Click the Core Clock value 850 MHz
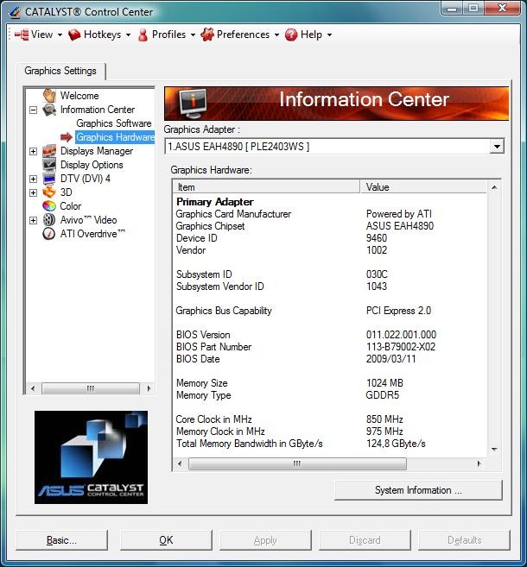Viewport: 527px width, 567px height. (384, 419)
